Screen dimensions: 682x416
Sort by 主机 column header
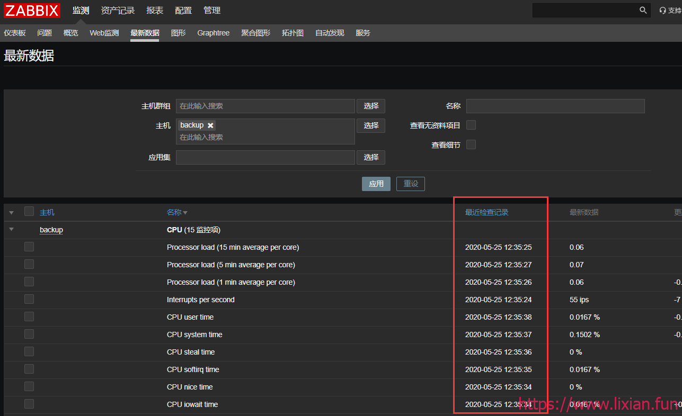[x=47, y=212]
